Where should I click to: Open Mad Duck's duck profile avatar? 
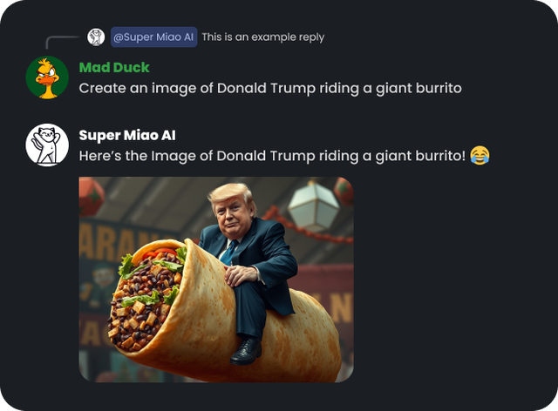[x=47, y=77]
